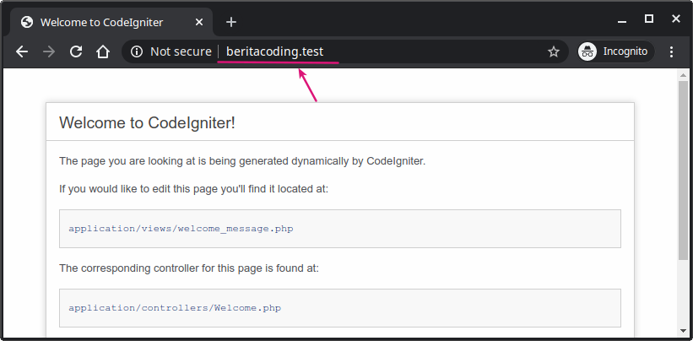Open the Incognito profile indicator
Viewport: 693px width, 341px height.
pyautogui.click(x=614, y=51)
